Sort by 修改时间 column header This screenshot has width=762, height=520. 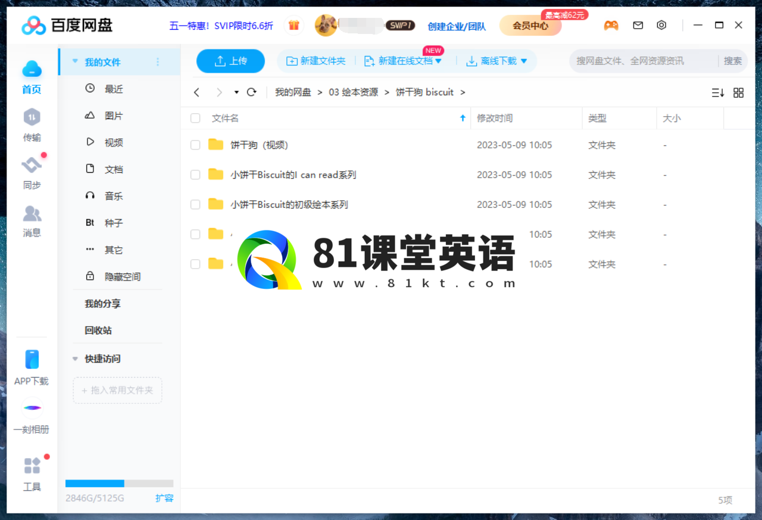coord(495,118)
